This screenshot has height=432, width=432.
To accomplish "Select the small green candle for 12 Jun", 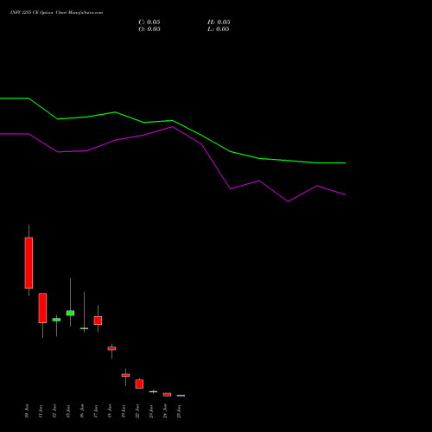I will [56, 320].
